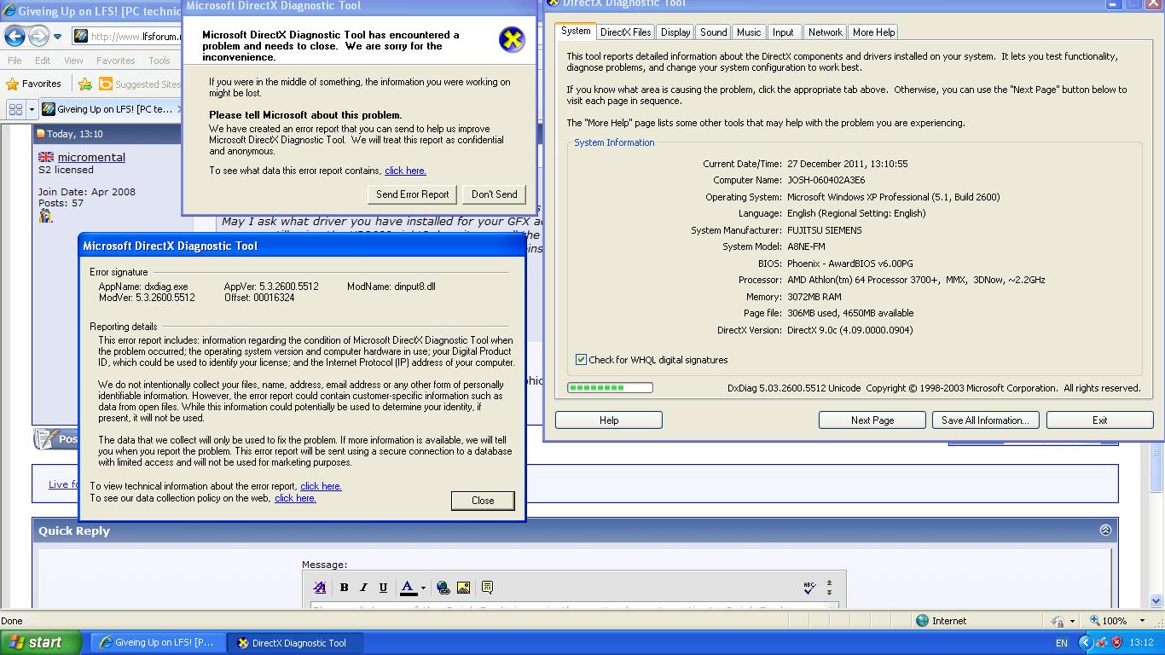
Task: Click the Add to Favorites Bar icon
Action: [85, 84]
